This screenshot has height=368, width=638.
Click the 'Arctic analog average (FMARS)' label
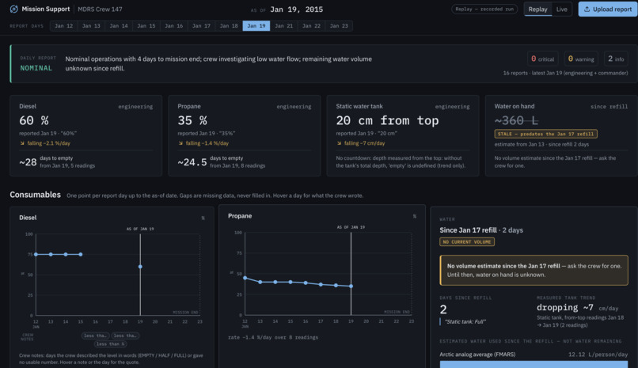click(x=477, y=355)
